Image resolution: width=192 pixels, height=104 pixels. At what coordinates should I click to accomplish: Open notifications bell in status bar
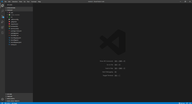[x=190, y=103]
